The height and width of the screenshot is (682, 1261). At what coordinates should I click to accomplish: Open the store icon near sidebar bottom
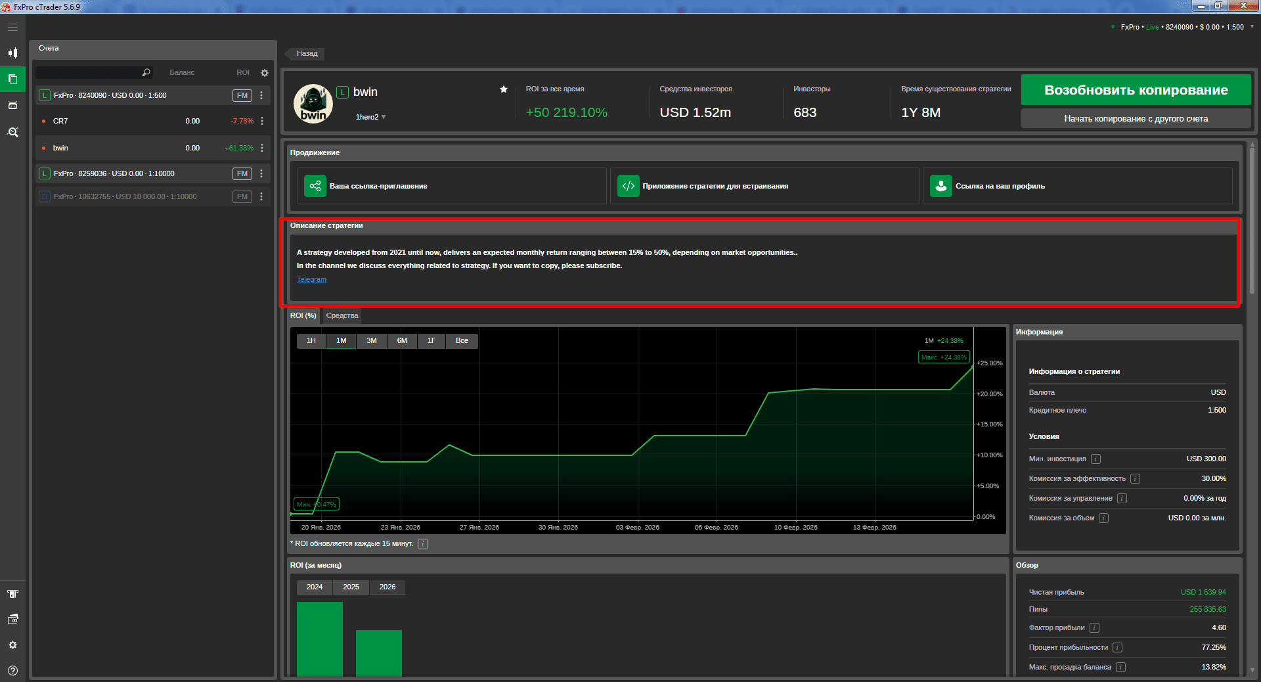pos(12,594)
